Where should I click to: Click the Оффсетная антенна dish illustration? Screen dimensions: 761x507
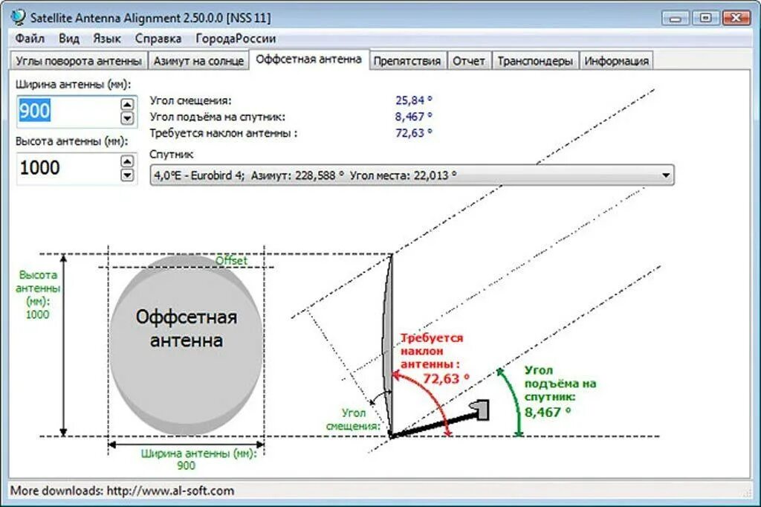(187, 345)
